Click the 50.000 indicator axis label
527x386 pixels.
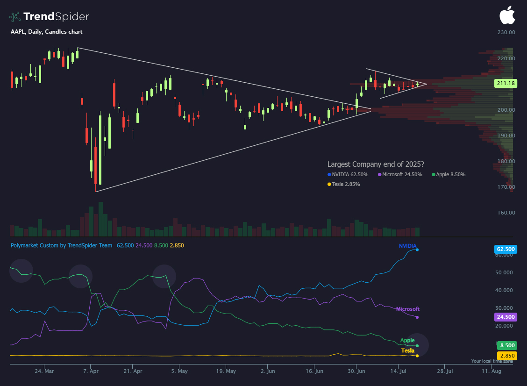[504, 272]
